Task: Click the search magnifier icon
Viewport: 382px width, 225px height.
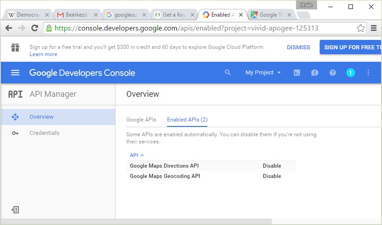Action: (x=227, y=73)
